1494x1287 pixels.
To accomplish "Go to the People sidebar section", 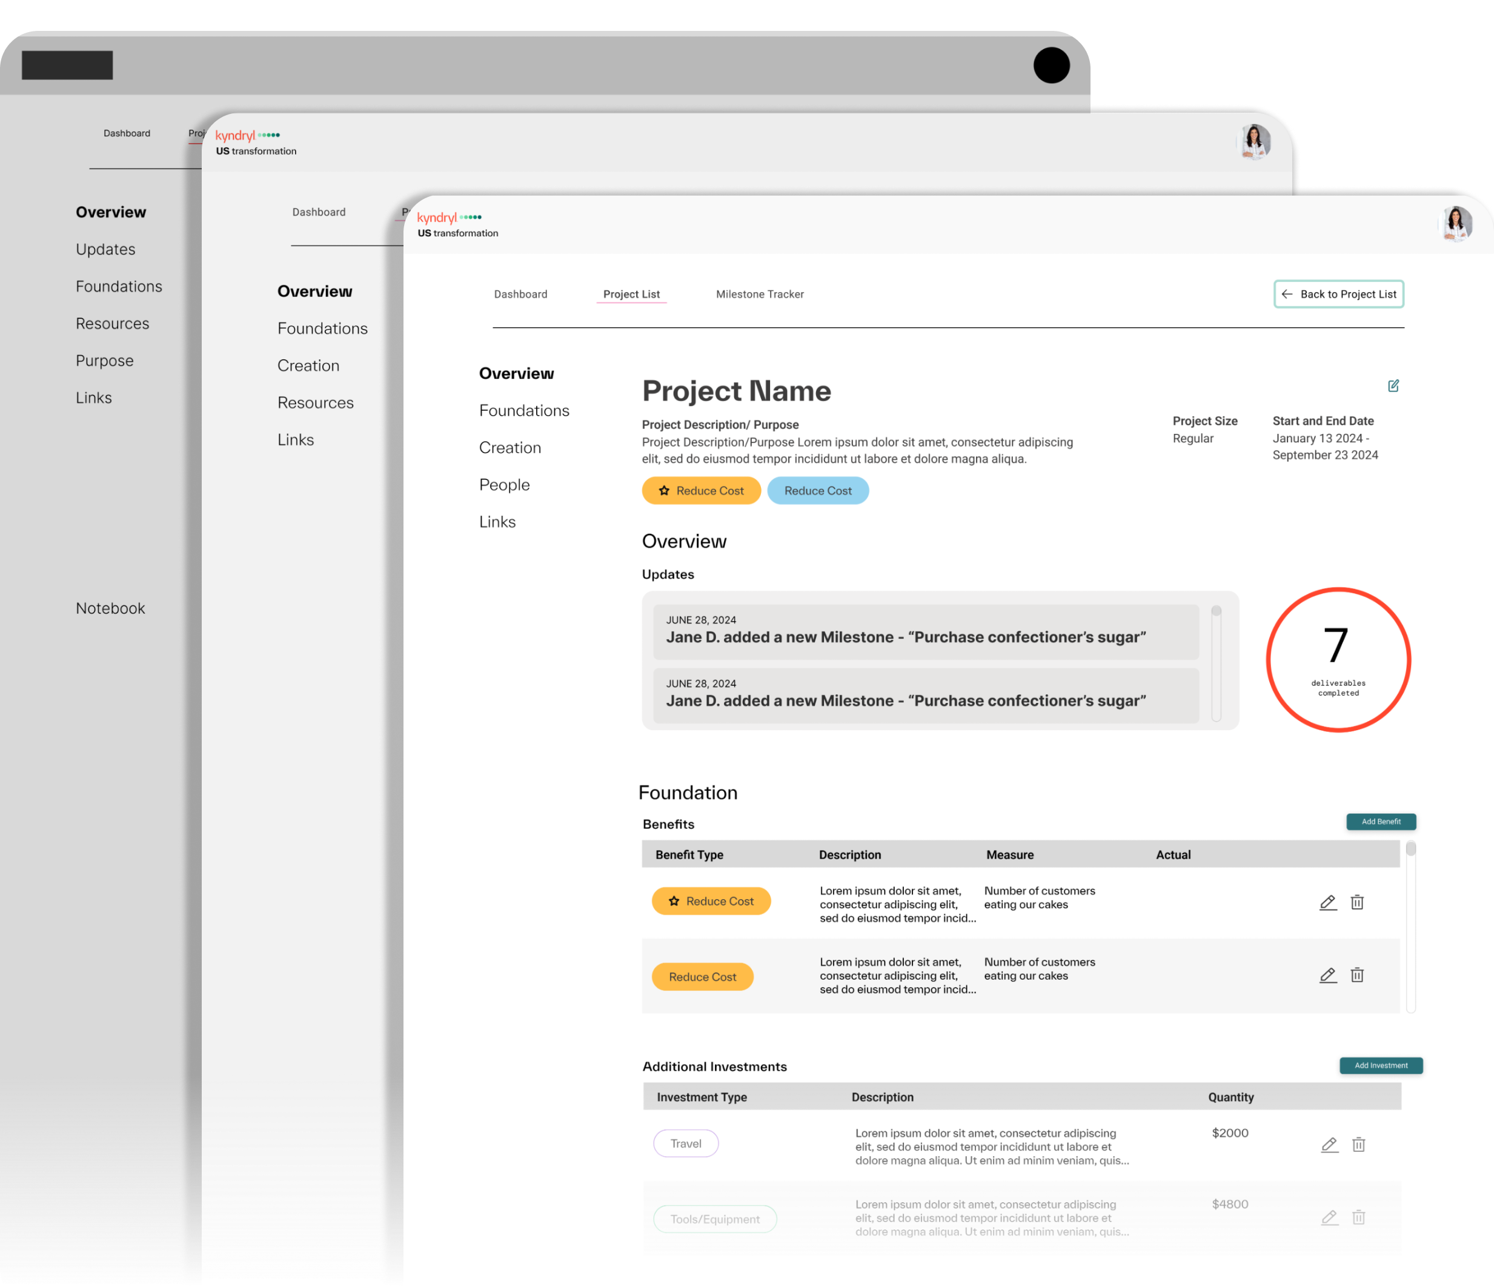I will point(504,485).
